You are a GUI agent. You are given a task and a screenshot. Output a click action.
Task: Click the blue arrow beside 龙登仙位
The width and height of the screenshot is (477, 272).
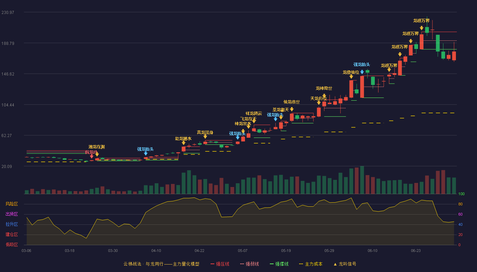tap(362, 72)
